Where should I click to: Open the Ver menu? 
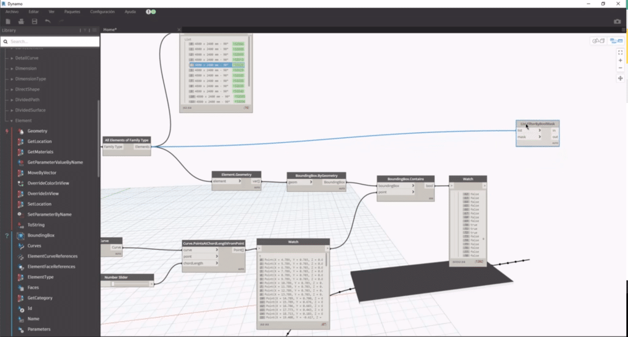(x=52, y=12)
